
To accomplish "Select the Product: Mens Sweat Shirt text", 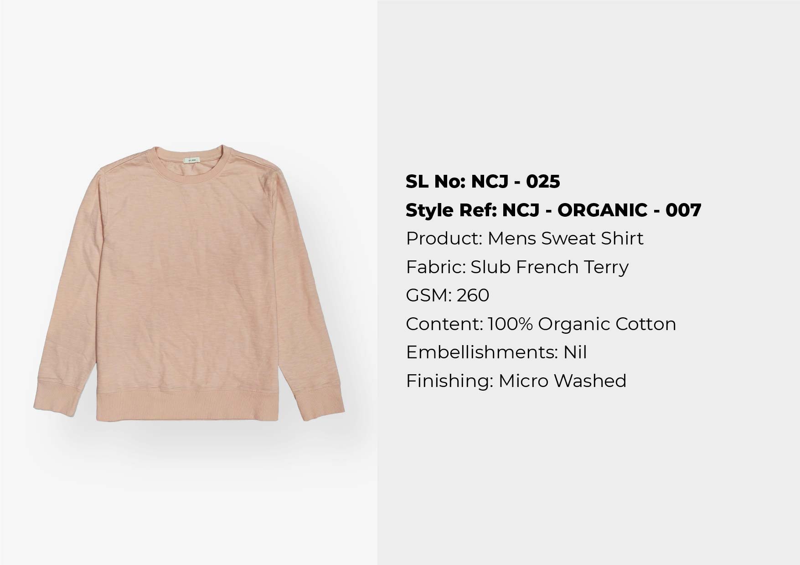I will click(525, 239).
